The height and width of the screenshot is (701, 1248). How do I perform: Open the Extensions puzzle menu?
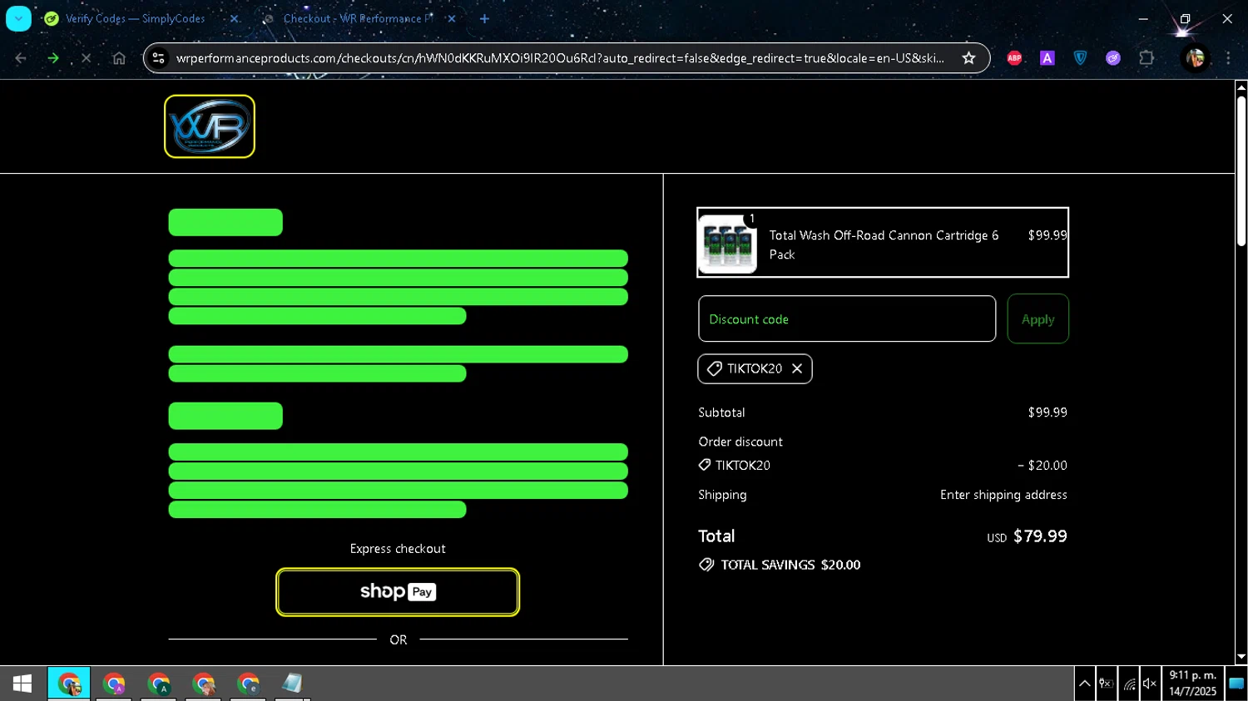pos(1146,58)
